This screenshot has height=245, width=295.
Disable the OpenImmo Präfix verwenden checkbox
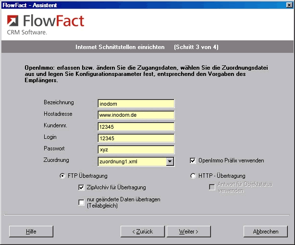[193, 160]
